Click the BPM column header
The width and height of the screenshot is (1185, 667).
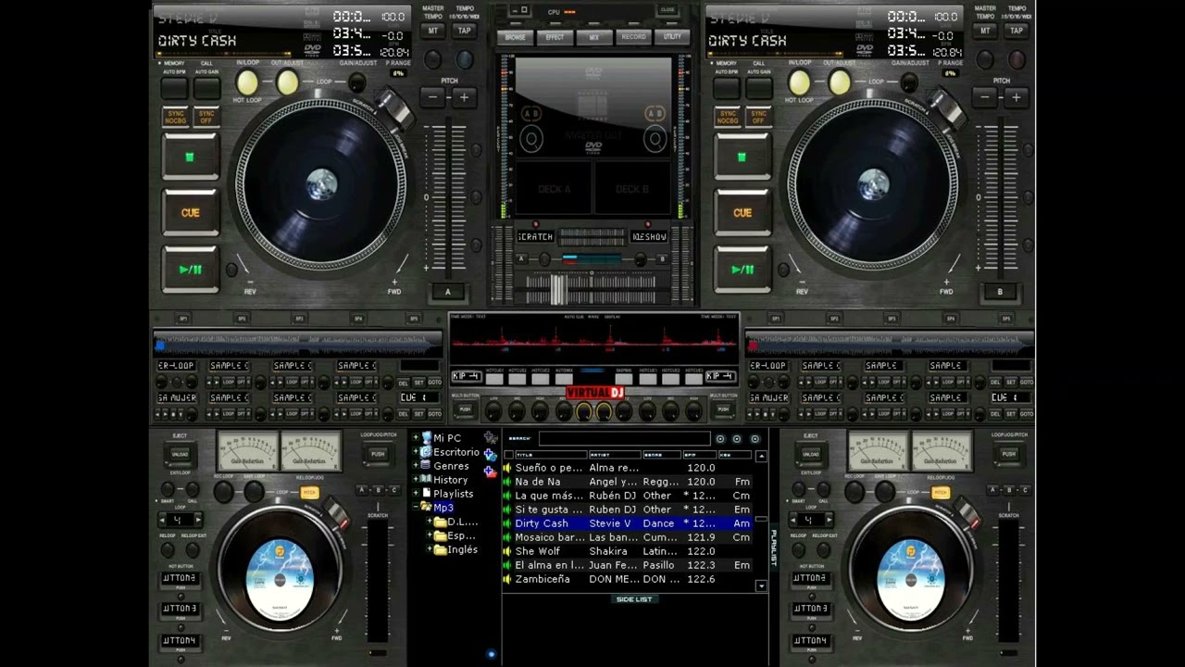699,455
